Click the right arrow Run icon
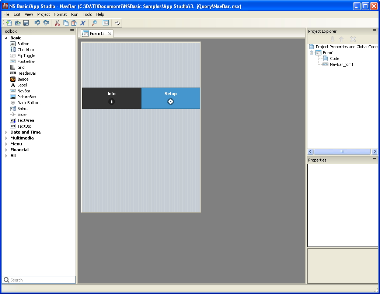380x294 pixels. tap(117, 23)
